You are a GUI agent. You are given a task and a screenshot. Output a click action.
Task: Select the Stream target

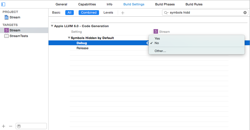click(24, 30)
